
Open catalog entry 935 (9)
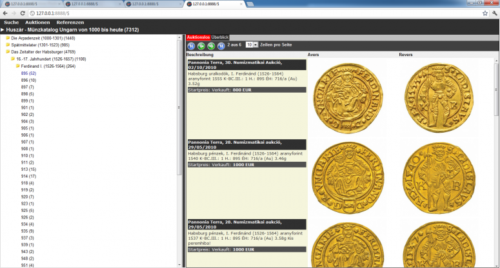pyautogui.click(x=28, y=231)
